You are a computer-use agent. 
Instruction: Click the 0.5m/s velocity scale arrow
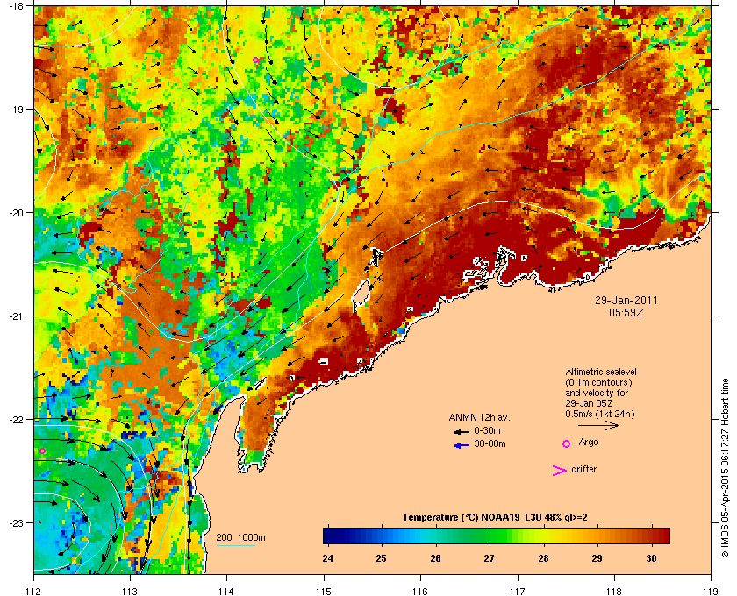coord(598,425)
